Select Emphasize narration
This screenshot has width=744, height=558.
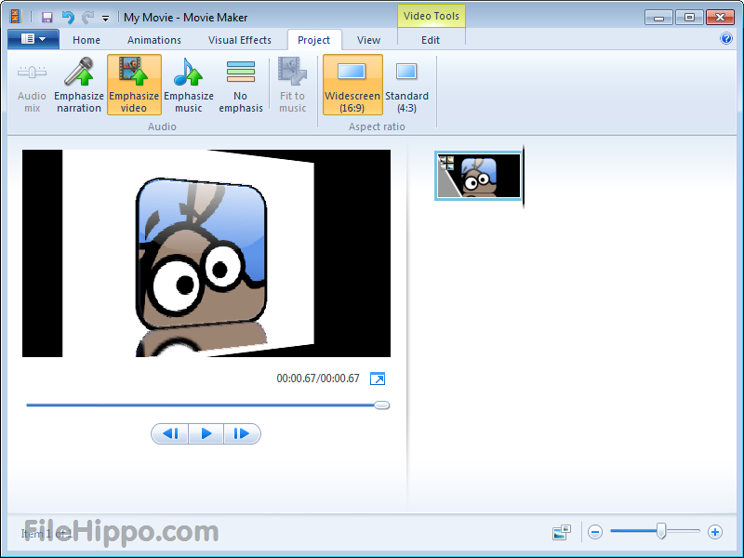[79, 85]
